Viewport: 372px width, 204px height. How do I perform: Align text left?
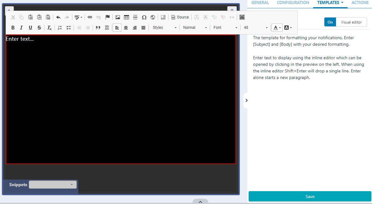117,28
